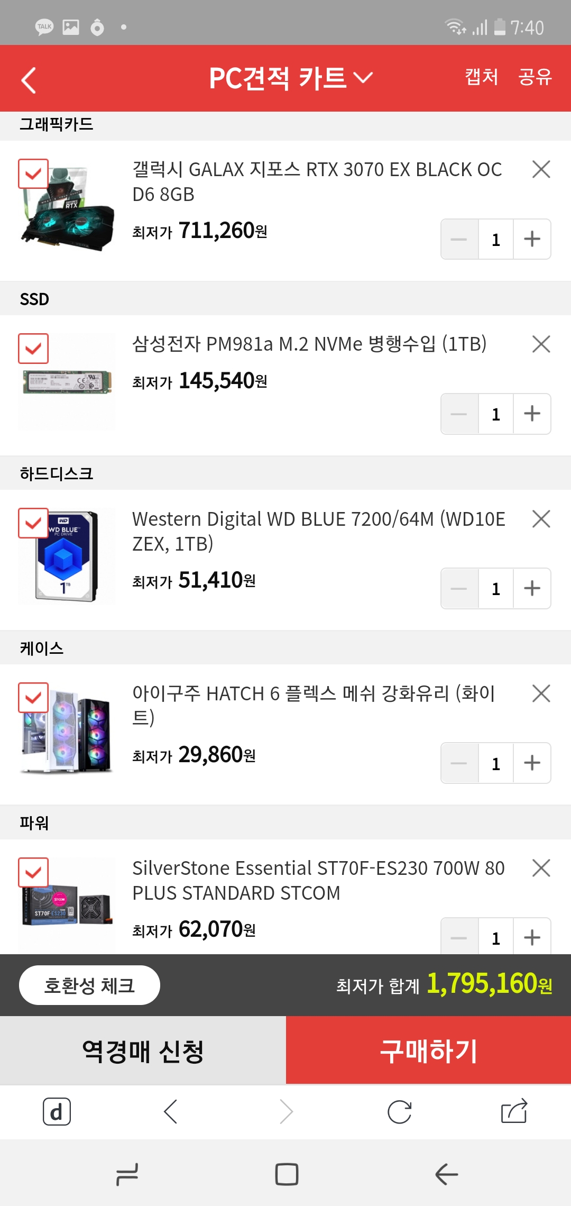Toggle the HATCH 6 case checkbox
Viewport: 571px width, 1206px height.
point(33,698)
